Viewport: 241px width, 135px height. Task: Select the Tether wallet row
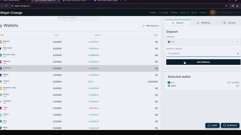[x=79, y=82]
